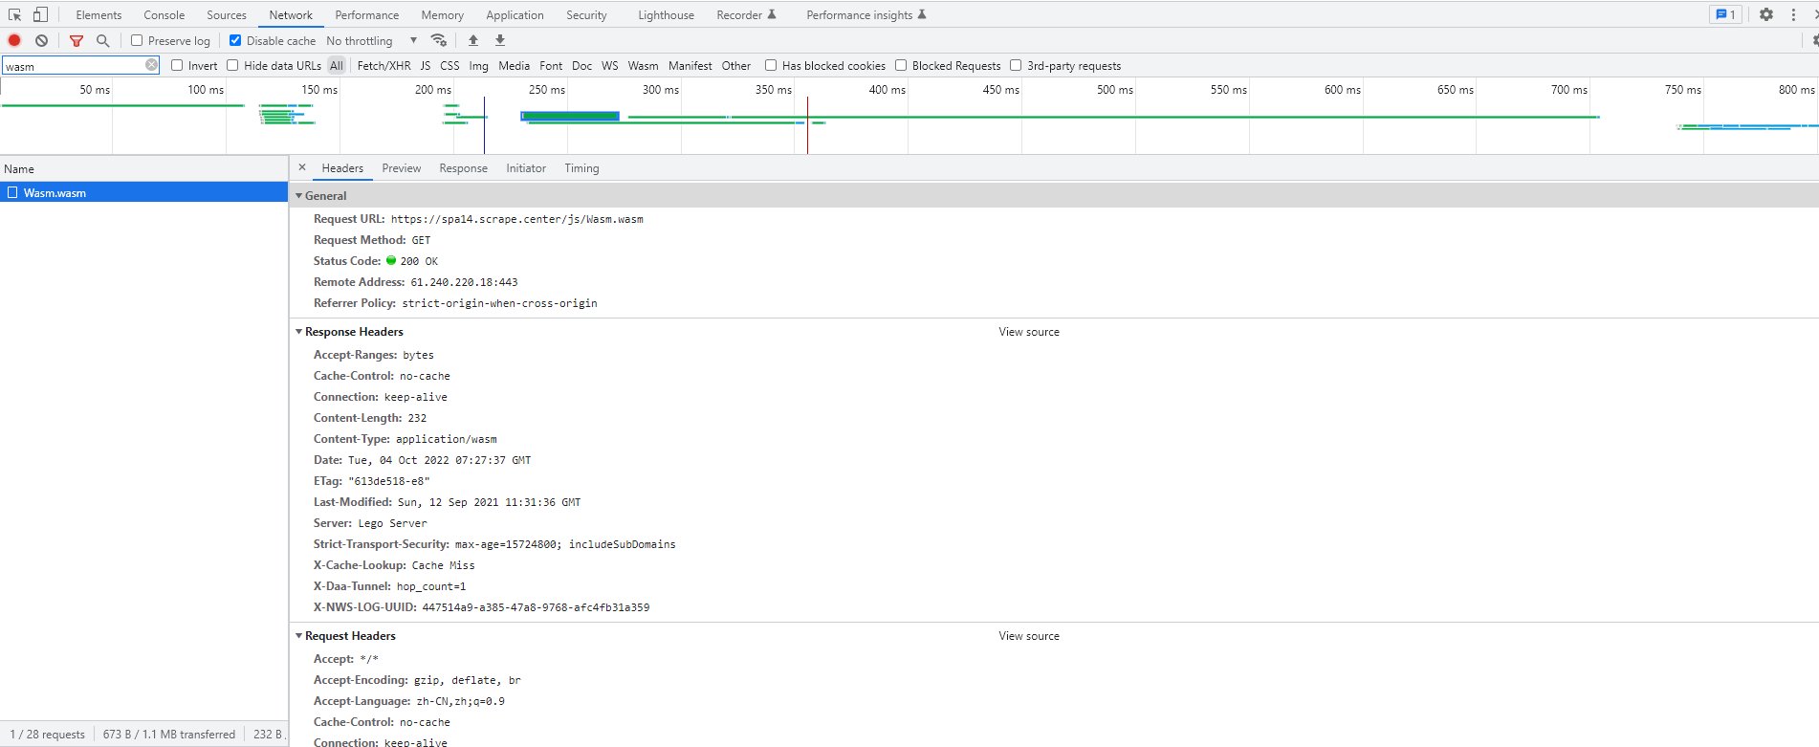Open the No throttling dropdown

[x=372, y=40]
